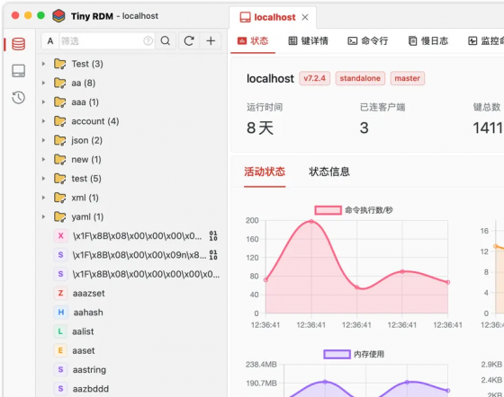Screen dimensions: 504x397
Task: Expand the json (2) folder arrow
Action: pos(44,140)
